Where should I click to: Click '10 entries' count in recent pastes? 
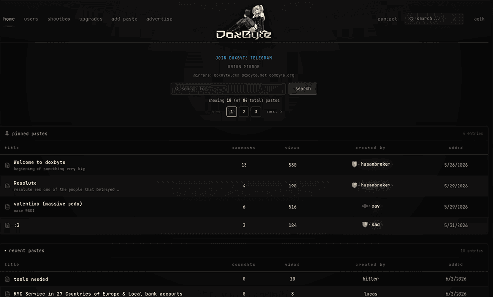point(472,251)
